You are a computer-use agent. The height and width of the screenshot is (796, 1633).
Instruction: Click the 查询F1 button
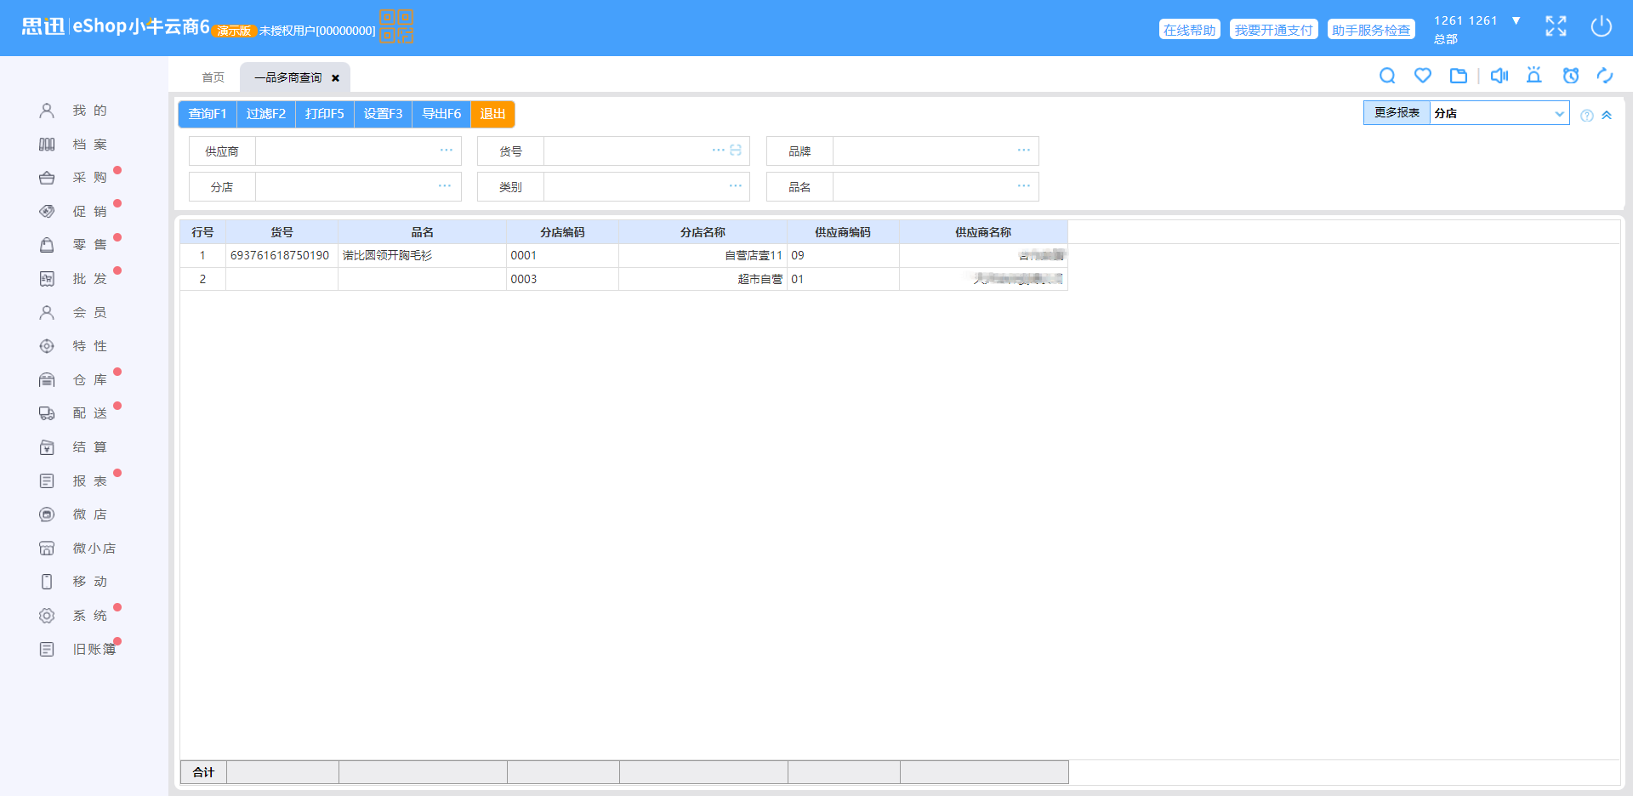[208, 114]
